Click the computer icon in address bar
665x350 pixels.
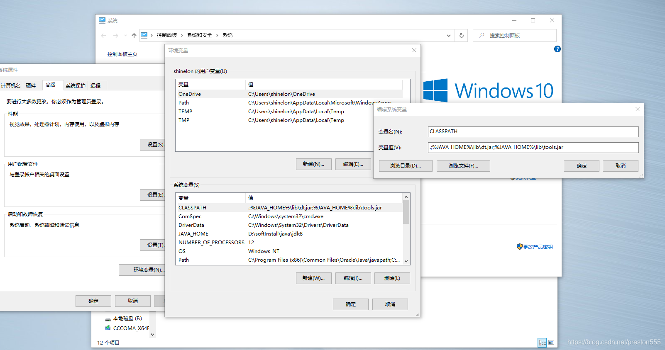click(144, 35)
